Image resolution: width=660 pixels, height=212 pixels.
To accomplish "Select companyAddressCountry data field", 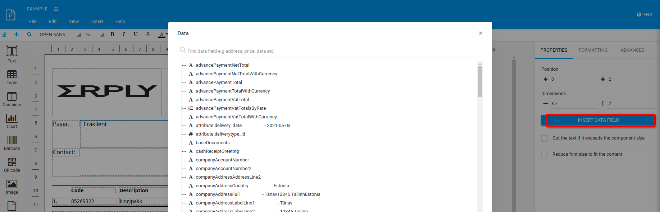I will [222, 186].
